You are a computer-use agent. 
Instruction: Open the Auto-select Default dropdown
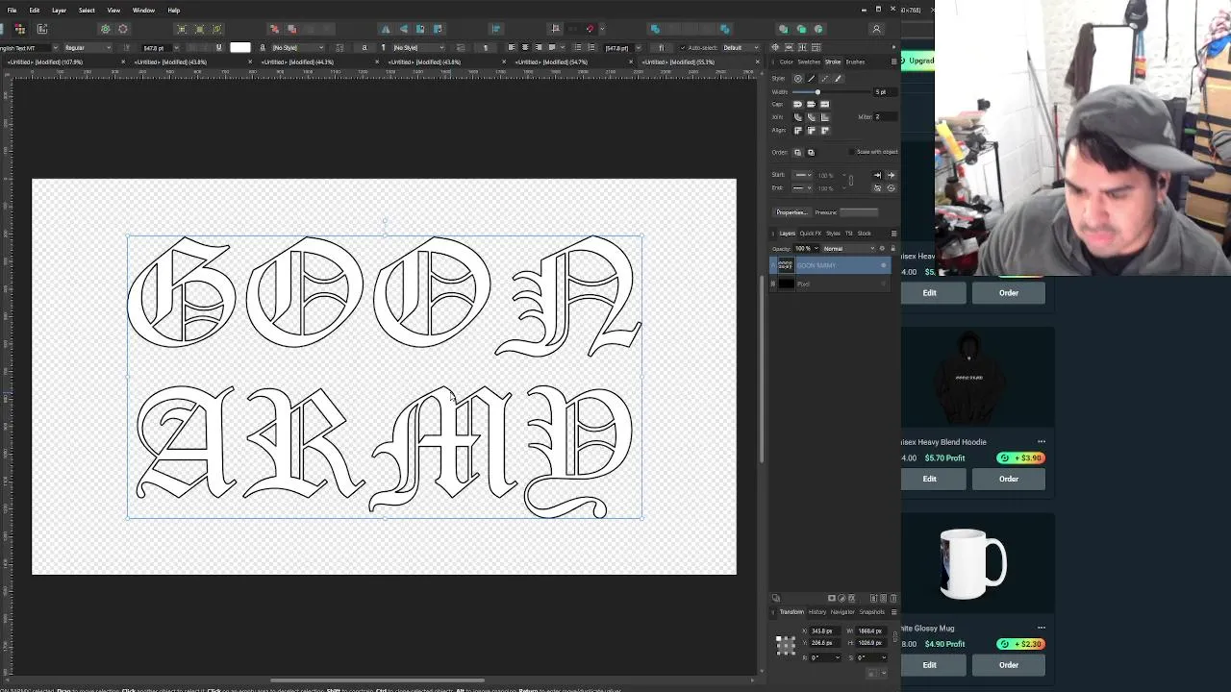(740, 48)
